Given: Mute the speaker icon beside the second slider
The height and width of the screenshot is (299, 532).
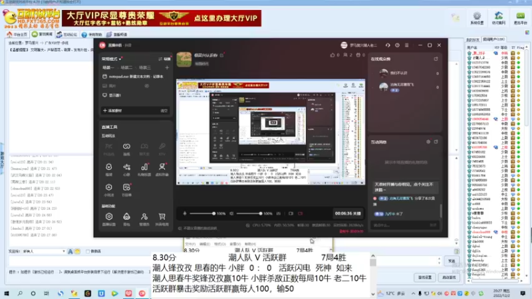Looking at the screenshot, I should [x=231, y=213].
